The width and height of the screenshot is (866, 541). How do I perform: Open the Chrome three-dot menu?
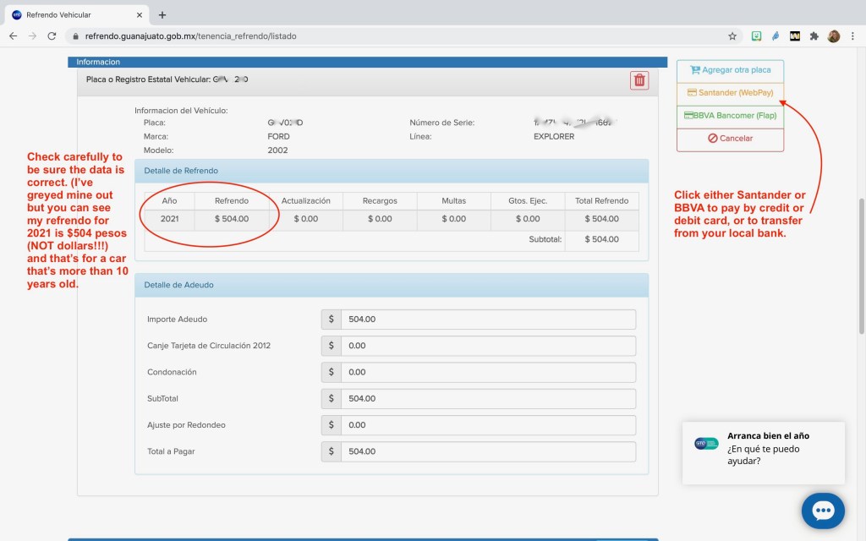[x=854, y=36]
